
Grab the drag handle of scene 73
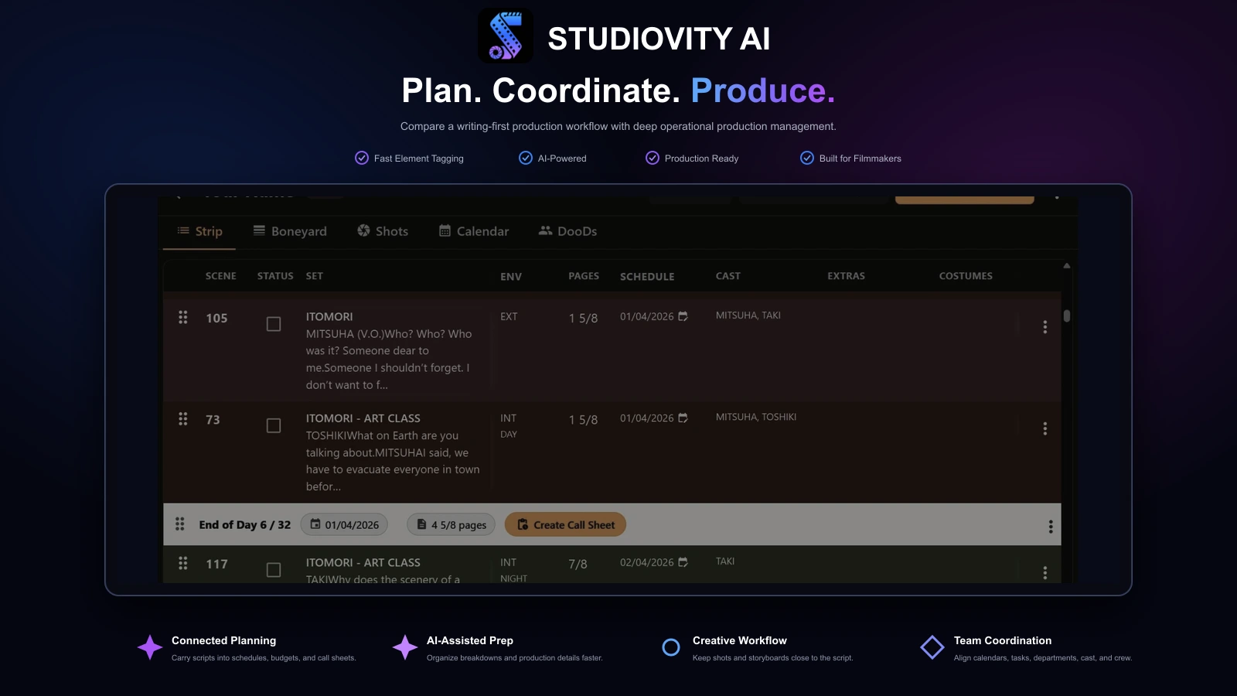(x=183, y=418)
